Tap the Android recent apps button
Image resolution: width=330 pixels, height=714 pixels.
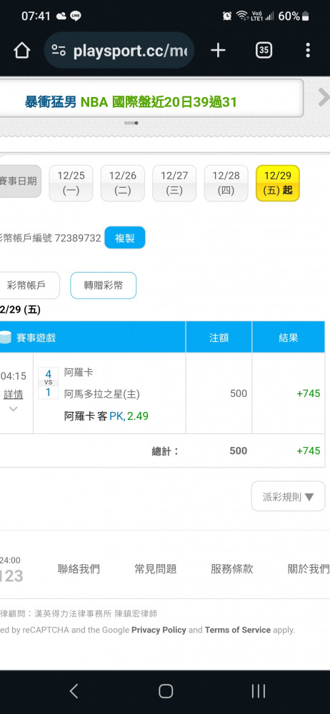(258, 691)
